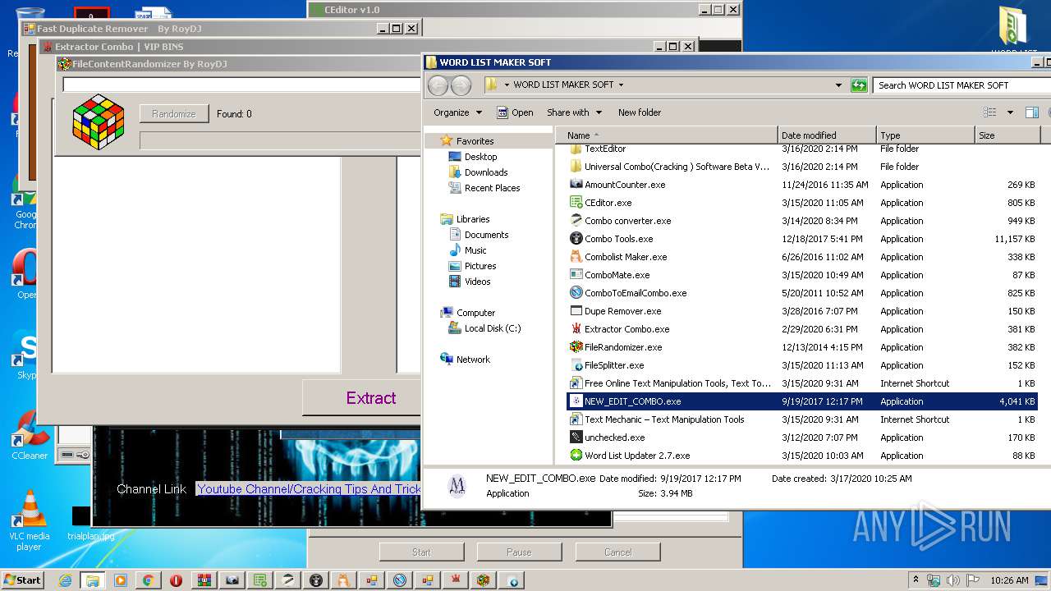The width and height of the screenshot is (1051, 591).
Task: Select the TextEditor folder row
Action: coord(802,149)
